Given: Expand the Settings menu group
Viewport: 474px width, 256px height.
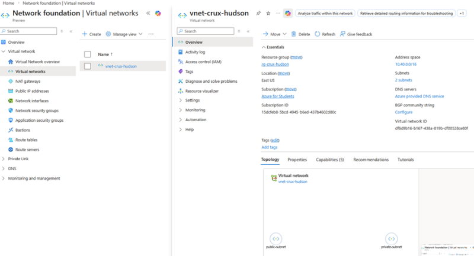Looking at the screenshot, I should click(x=180, y=101).
